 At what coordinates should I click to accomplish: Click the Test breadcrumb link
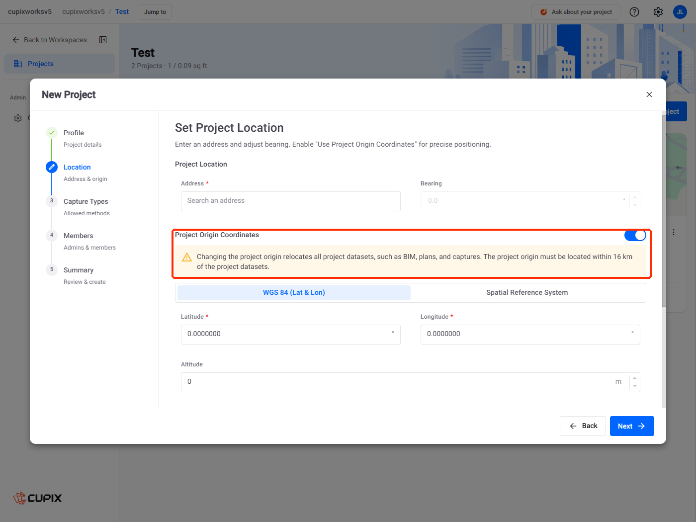coord(122,11)
